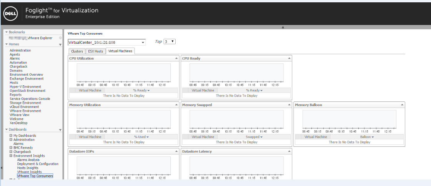This screenshot has height=186, width=431.
Task: Open Environment Overview
Action: tap(27, 75)
